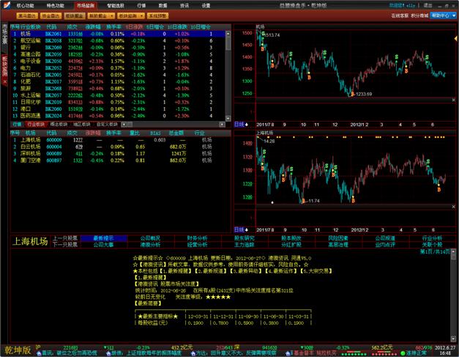Screen dimensions: 459x357
Task: Select the 银行 sector row
Action: coord(118,48)
